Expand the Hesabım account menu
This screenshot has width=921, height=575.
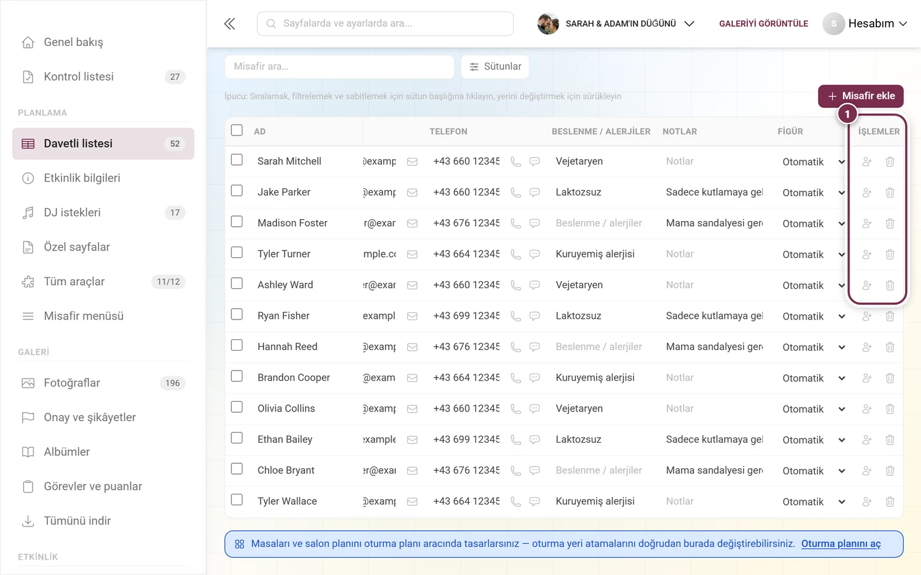(x=865, y=24)
